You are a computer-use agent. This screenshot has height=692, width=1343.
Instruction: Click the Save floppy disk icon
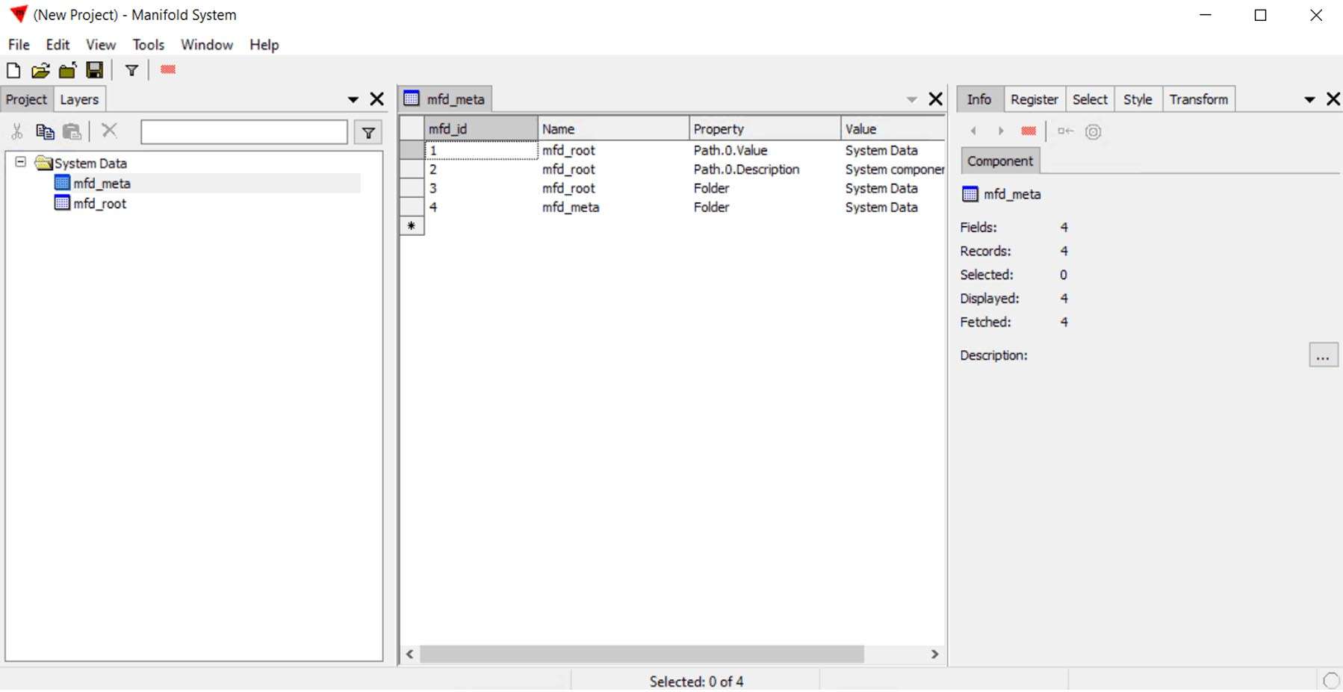95,70
